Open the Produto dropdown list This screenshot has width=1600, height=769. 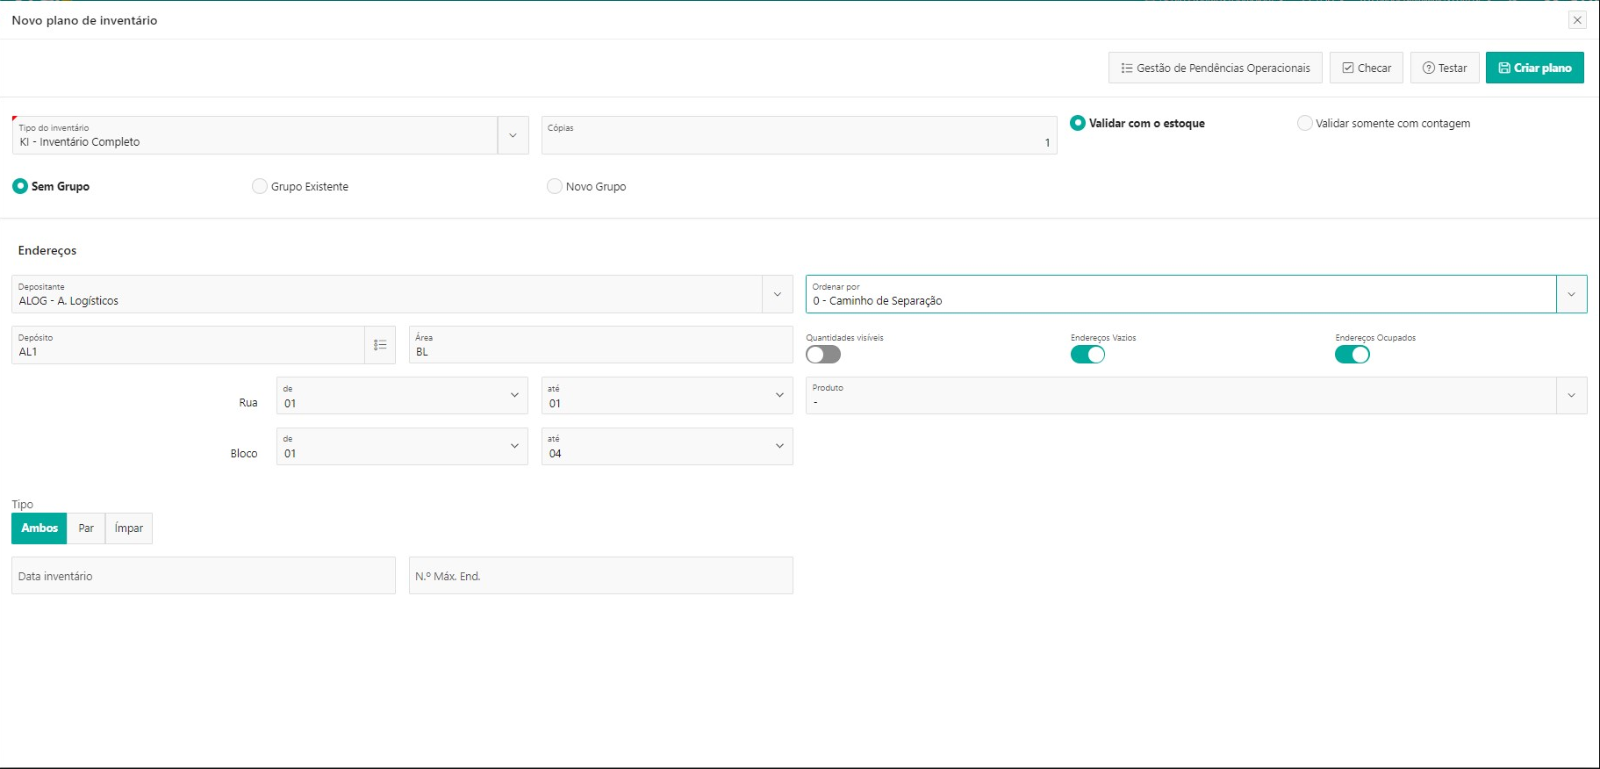tap(1571, 395)
